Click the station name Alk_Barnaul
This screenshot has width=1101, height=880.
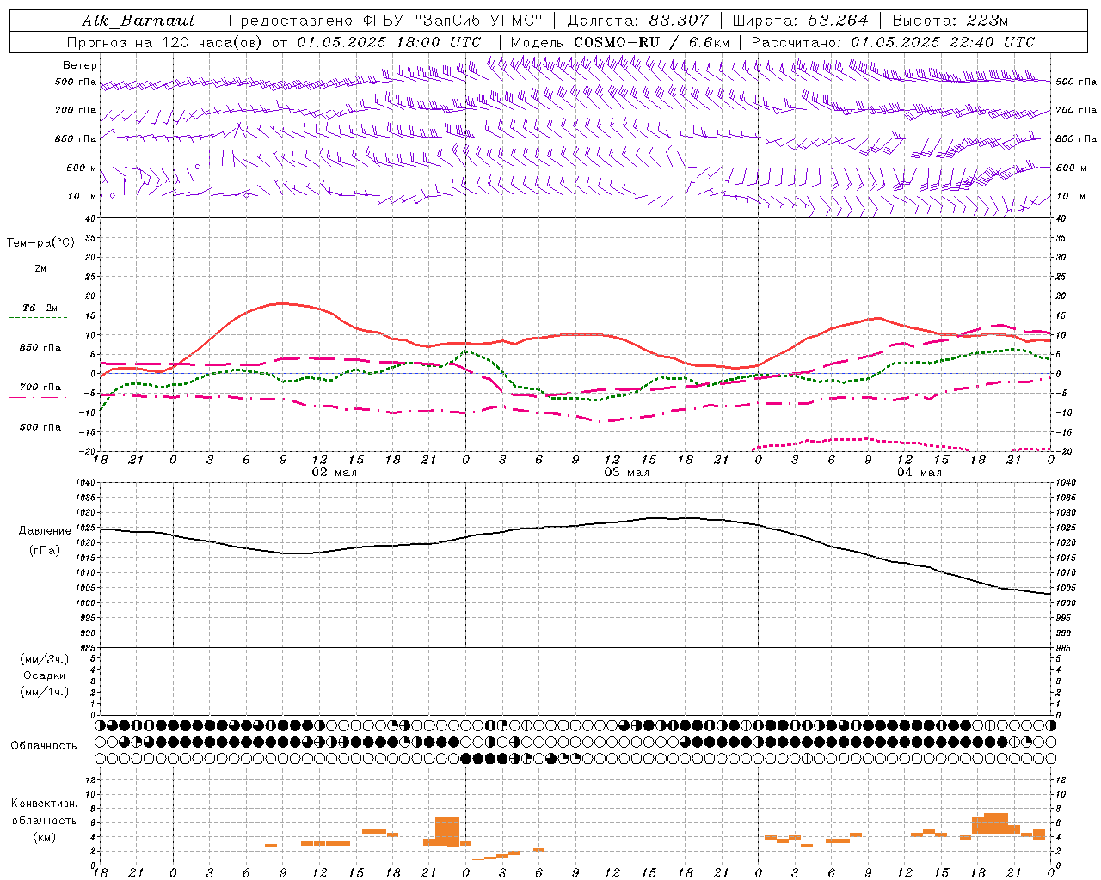point(138,21)
